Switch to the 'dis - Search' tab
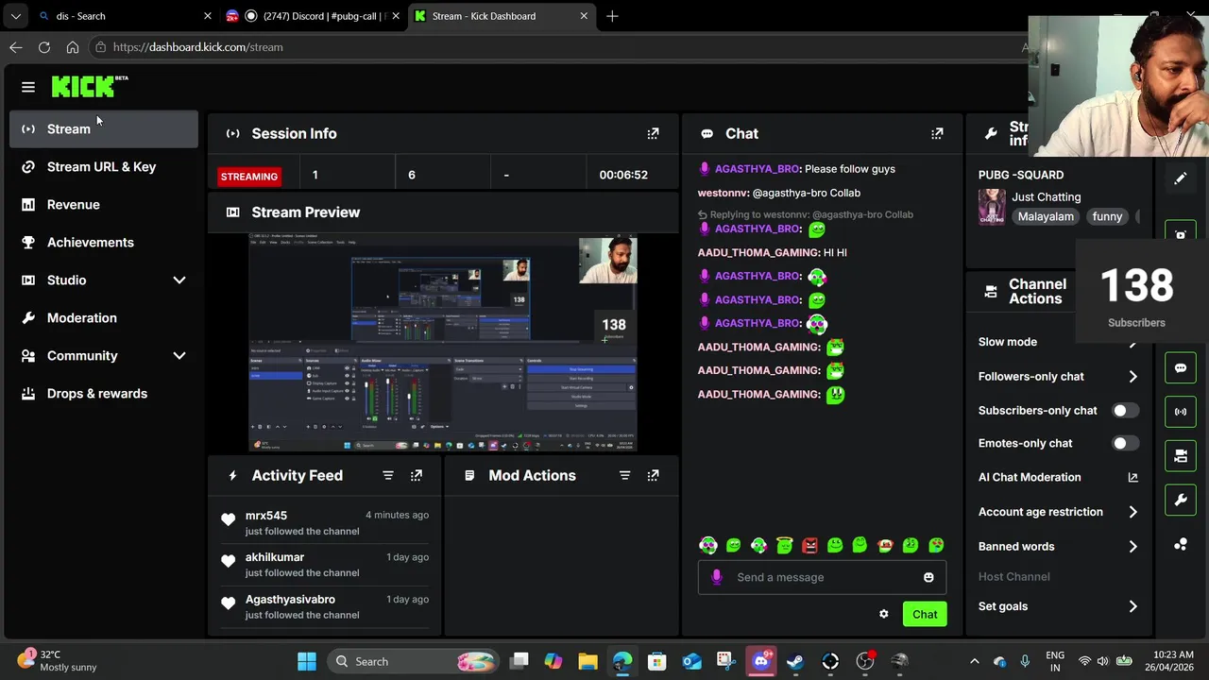The image size is (1209, 680). (x=125, y=16)
